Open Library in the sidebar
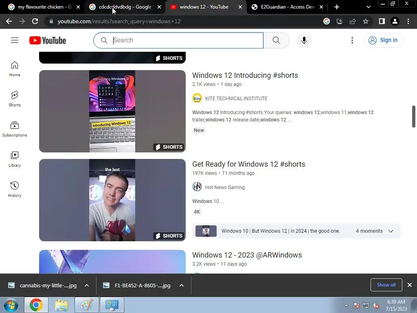Viewport: 417px width, 313px height. [x=15, y=159]
